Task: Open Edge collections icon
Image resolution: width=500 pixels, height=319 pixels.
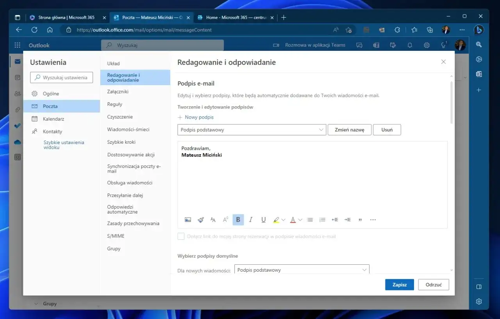Action: pyautogui.click(x=430, y=30)
